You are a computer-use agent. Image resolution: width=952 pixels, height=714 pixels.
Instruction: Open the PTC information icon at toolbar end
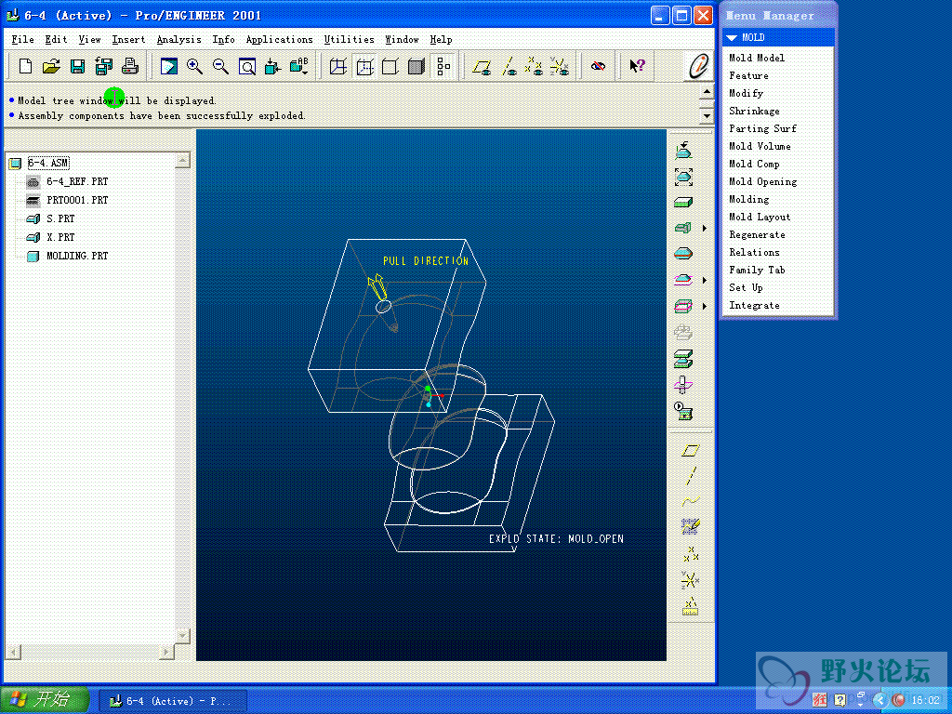pyautogui.click(x=699, y=66)
